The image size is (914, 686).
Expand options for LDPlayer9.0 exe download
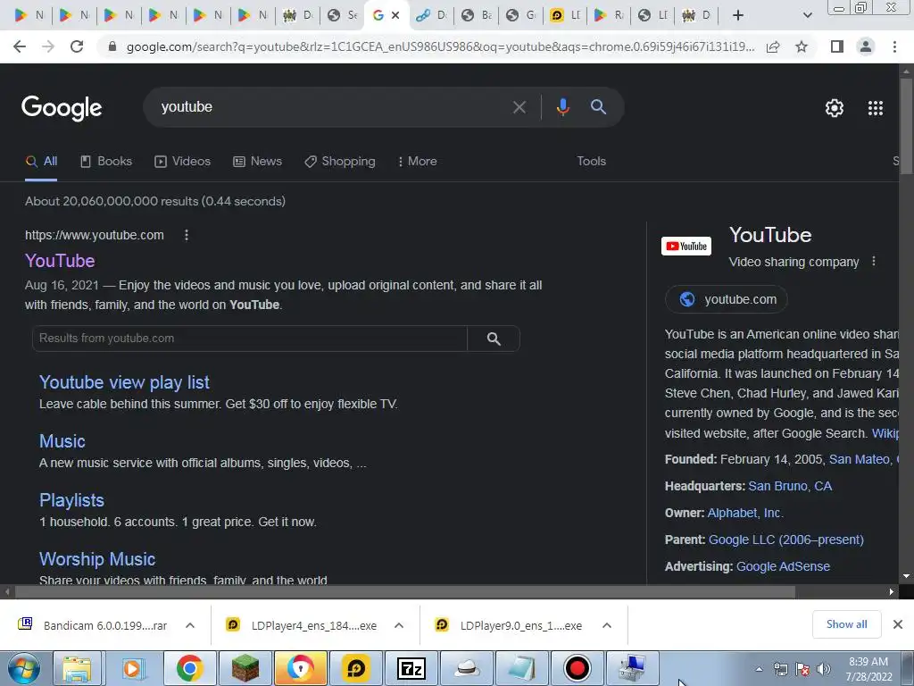point(607,625)
